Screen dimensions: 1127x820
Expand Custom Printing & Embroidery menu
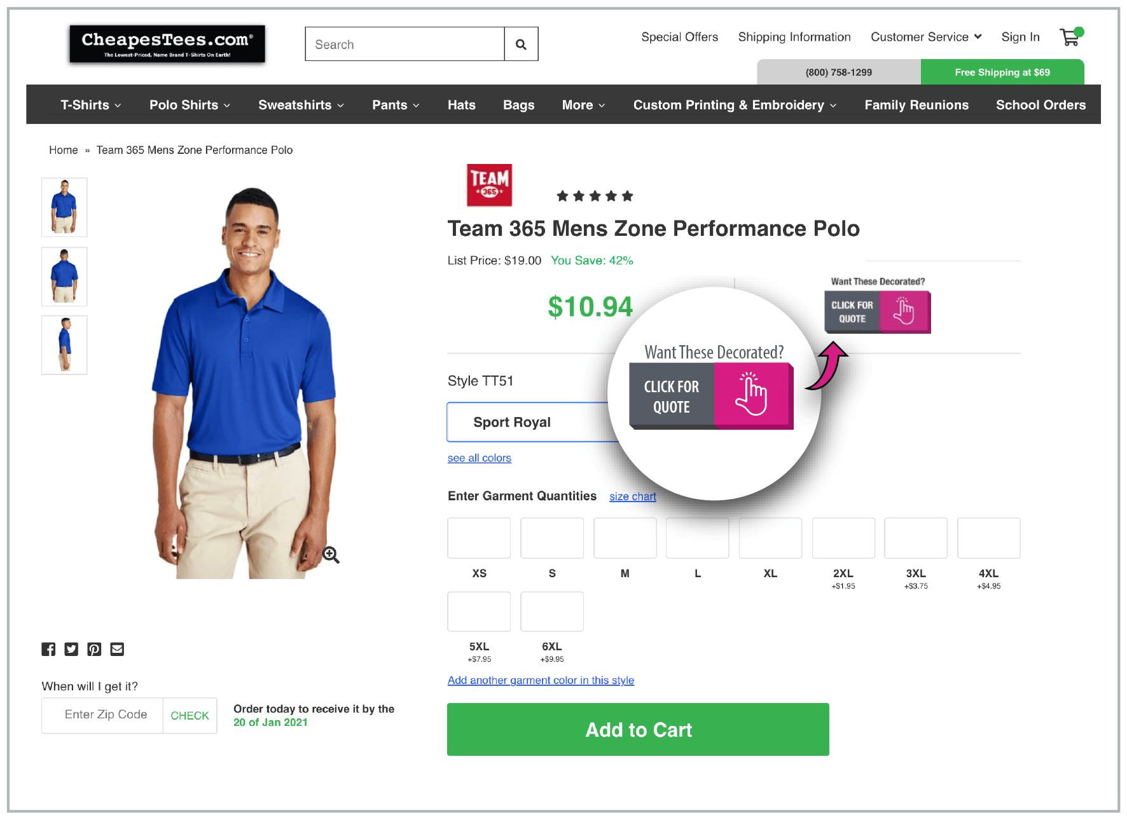pos(735,105)
